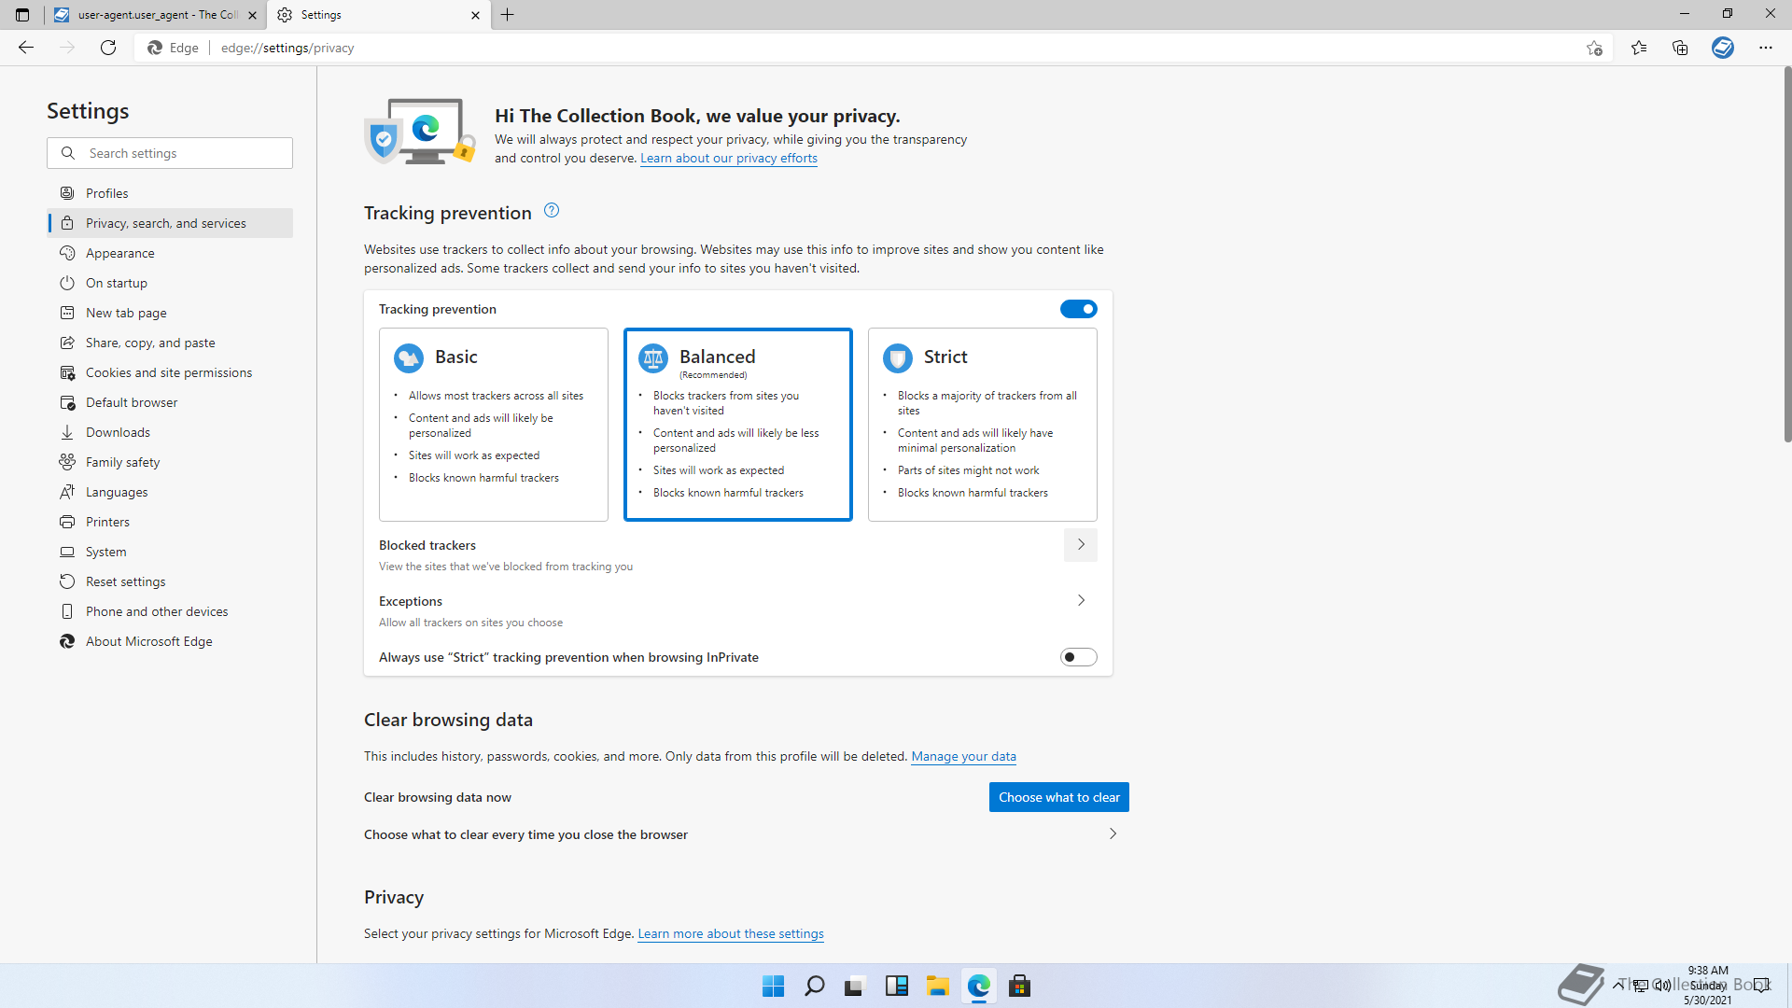1792x1008 pixels.
Task: Switch to the user-agent tab
Action: 155,15
